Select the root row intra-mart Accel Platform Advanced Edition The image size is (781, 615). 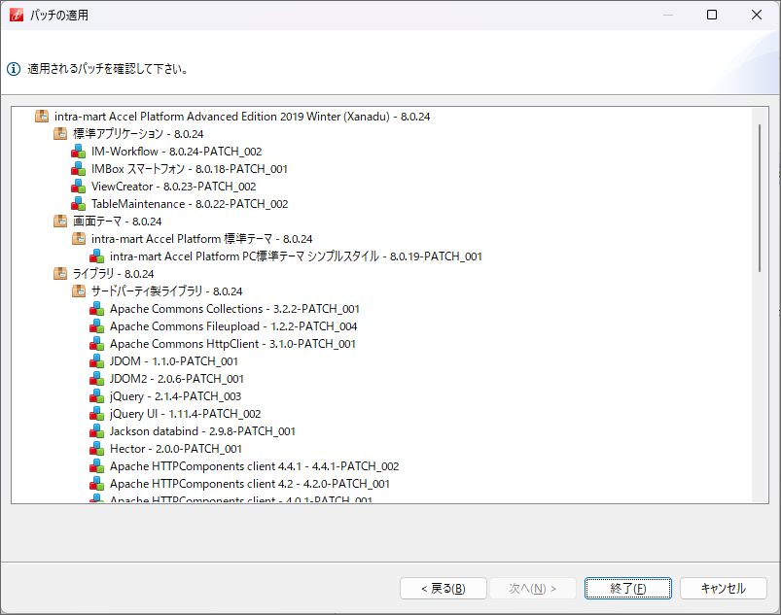(x=242, y=117)
